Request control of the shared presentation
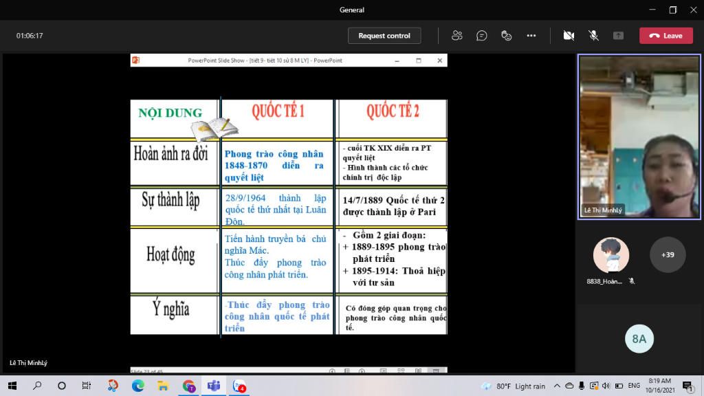The image size is (704, 396). (x=384, y=36)
